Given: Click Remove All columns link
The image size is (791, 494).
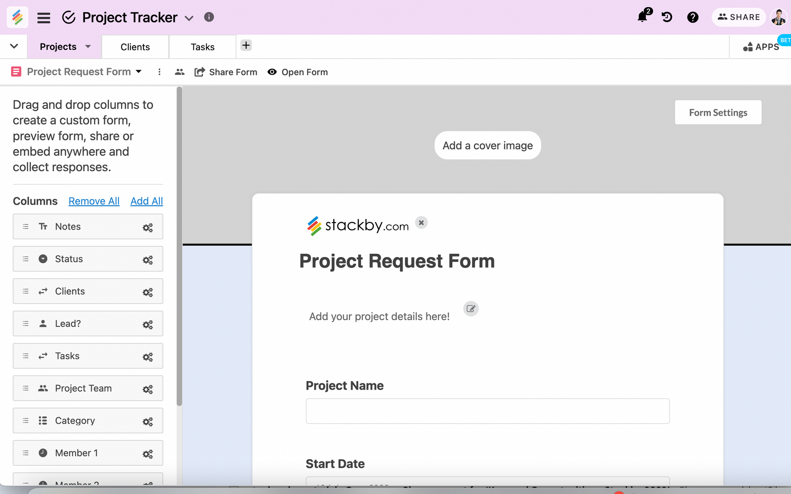Looking at the screenshot, I should (x=93, y=200).
